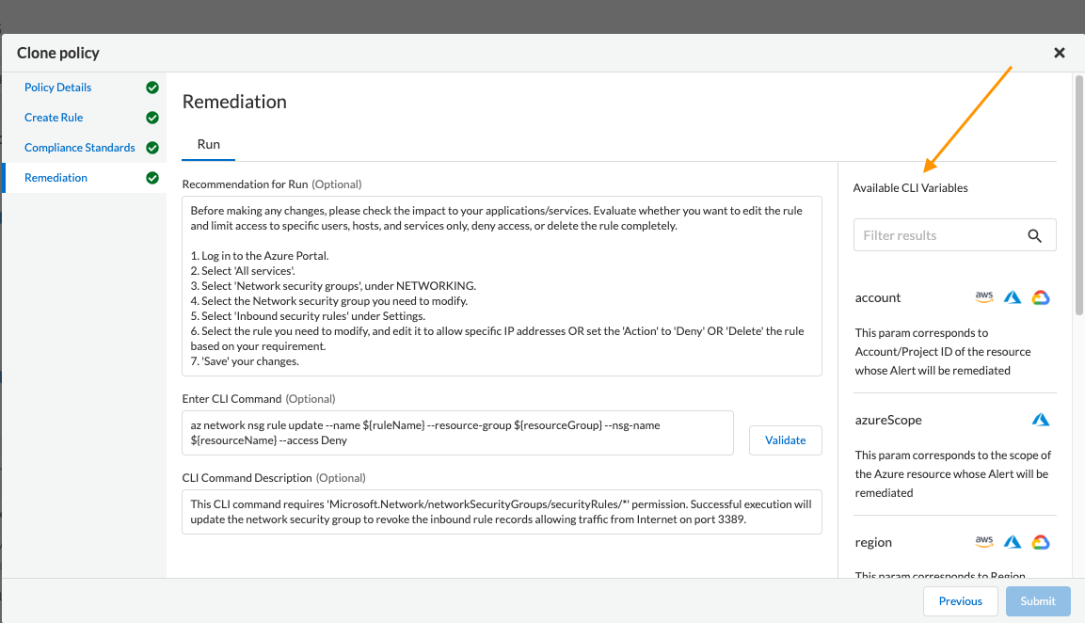Screen dimensions: 1085x623
Task: Open the Compliance Standards step
Action: [x=80, y=148]
